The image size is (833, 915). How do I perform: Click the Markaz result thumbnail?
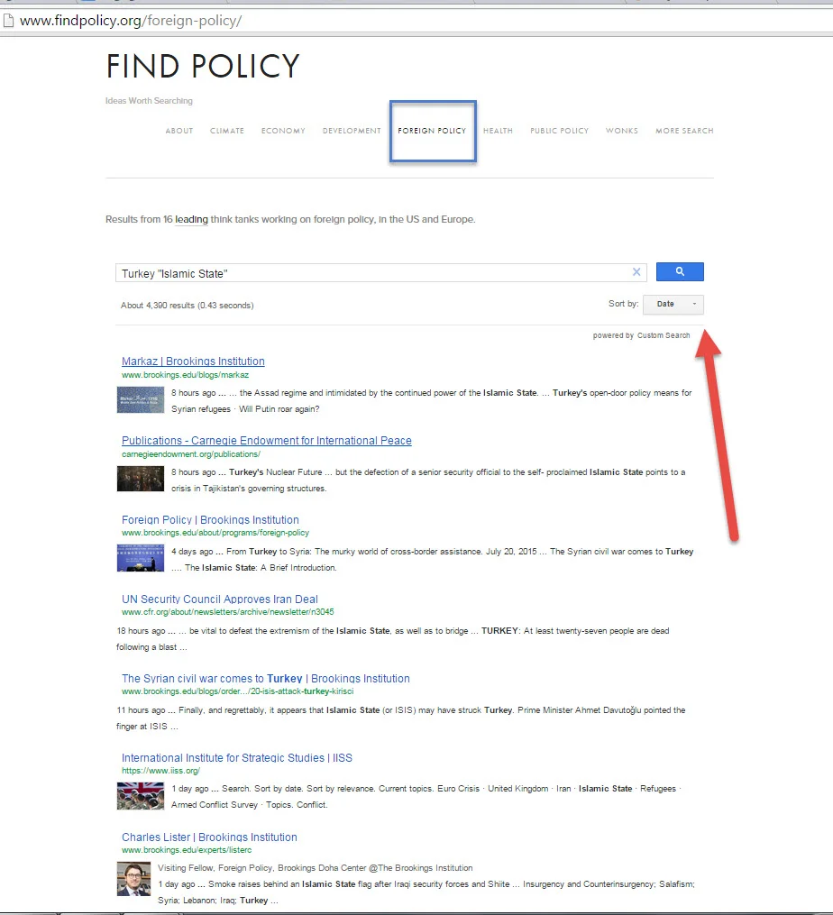click(140, 399)
